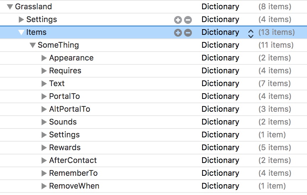The width and height of the screenshot is (307, 195).
Task: Collapse the Items dictionary
Action: pyautogui.click(x=21, y=32)
